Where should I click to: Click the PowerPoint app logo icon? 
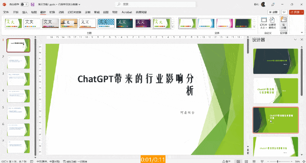point(5,4)
